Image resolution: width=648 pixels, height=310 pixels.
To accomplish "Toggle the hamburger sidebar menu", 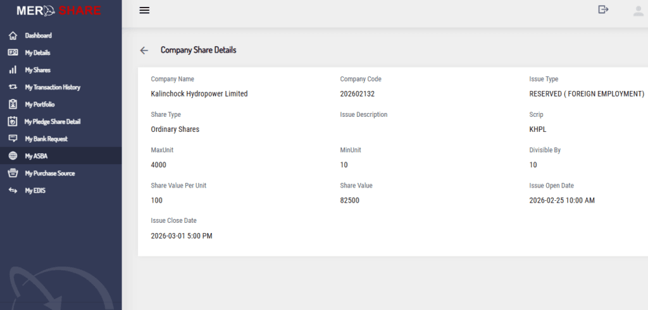I will 144,10.
